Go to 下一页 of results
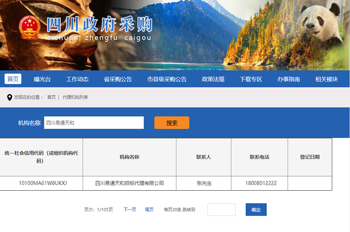Screen dimensions: 350x232 (x=130, y=210)
